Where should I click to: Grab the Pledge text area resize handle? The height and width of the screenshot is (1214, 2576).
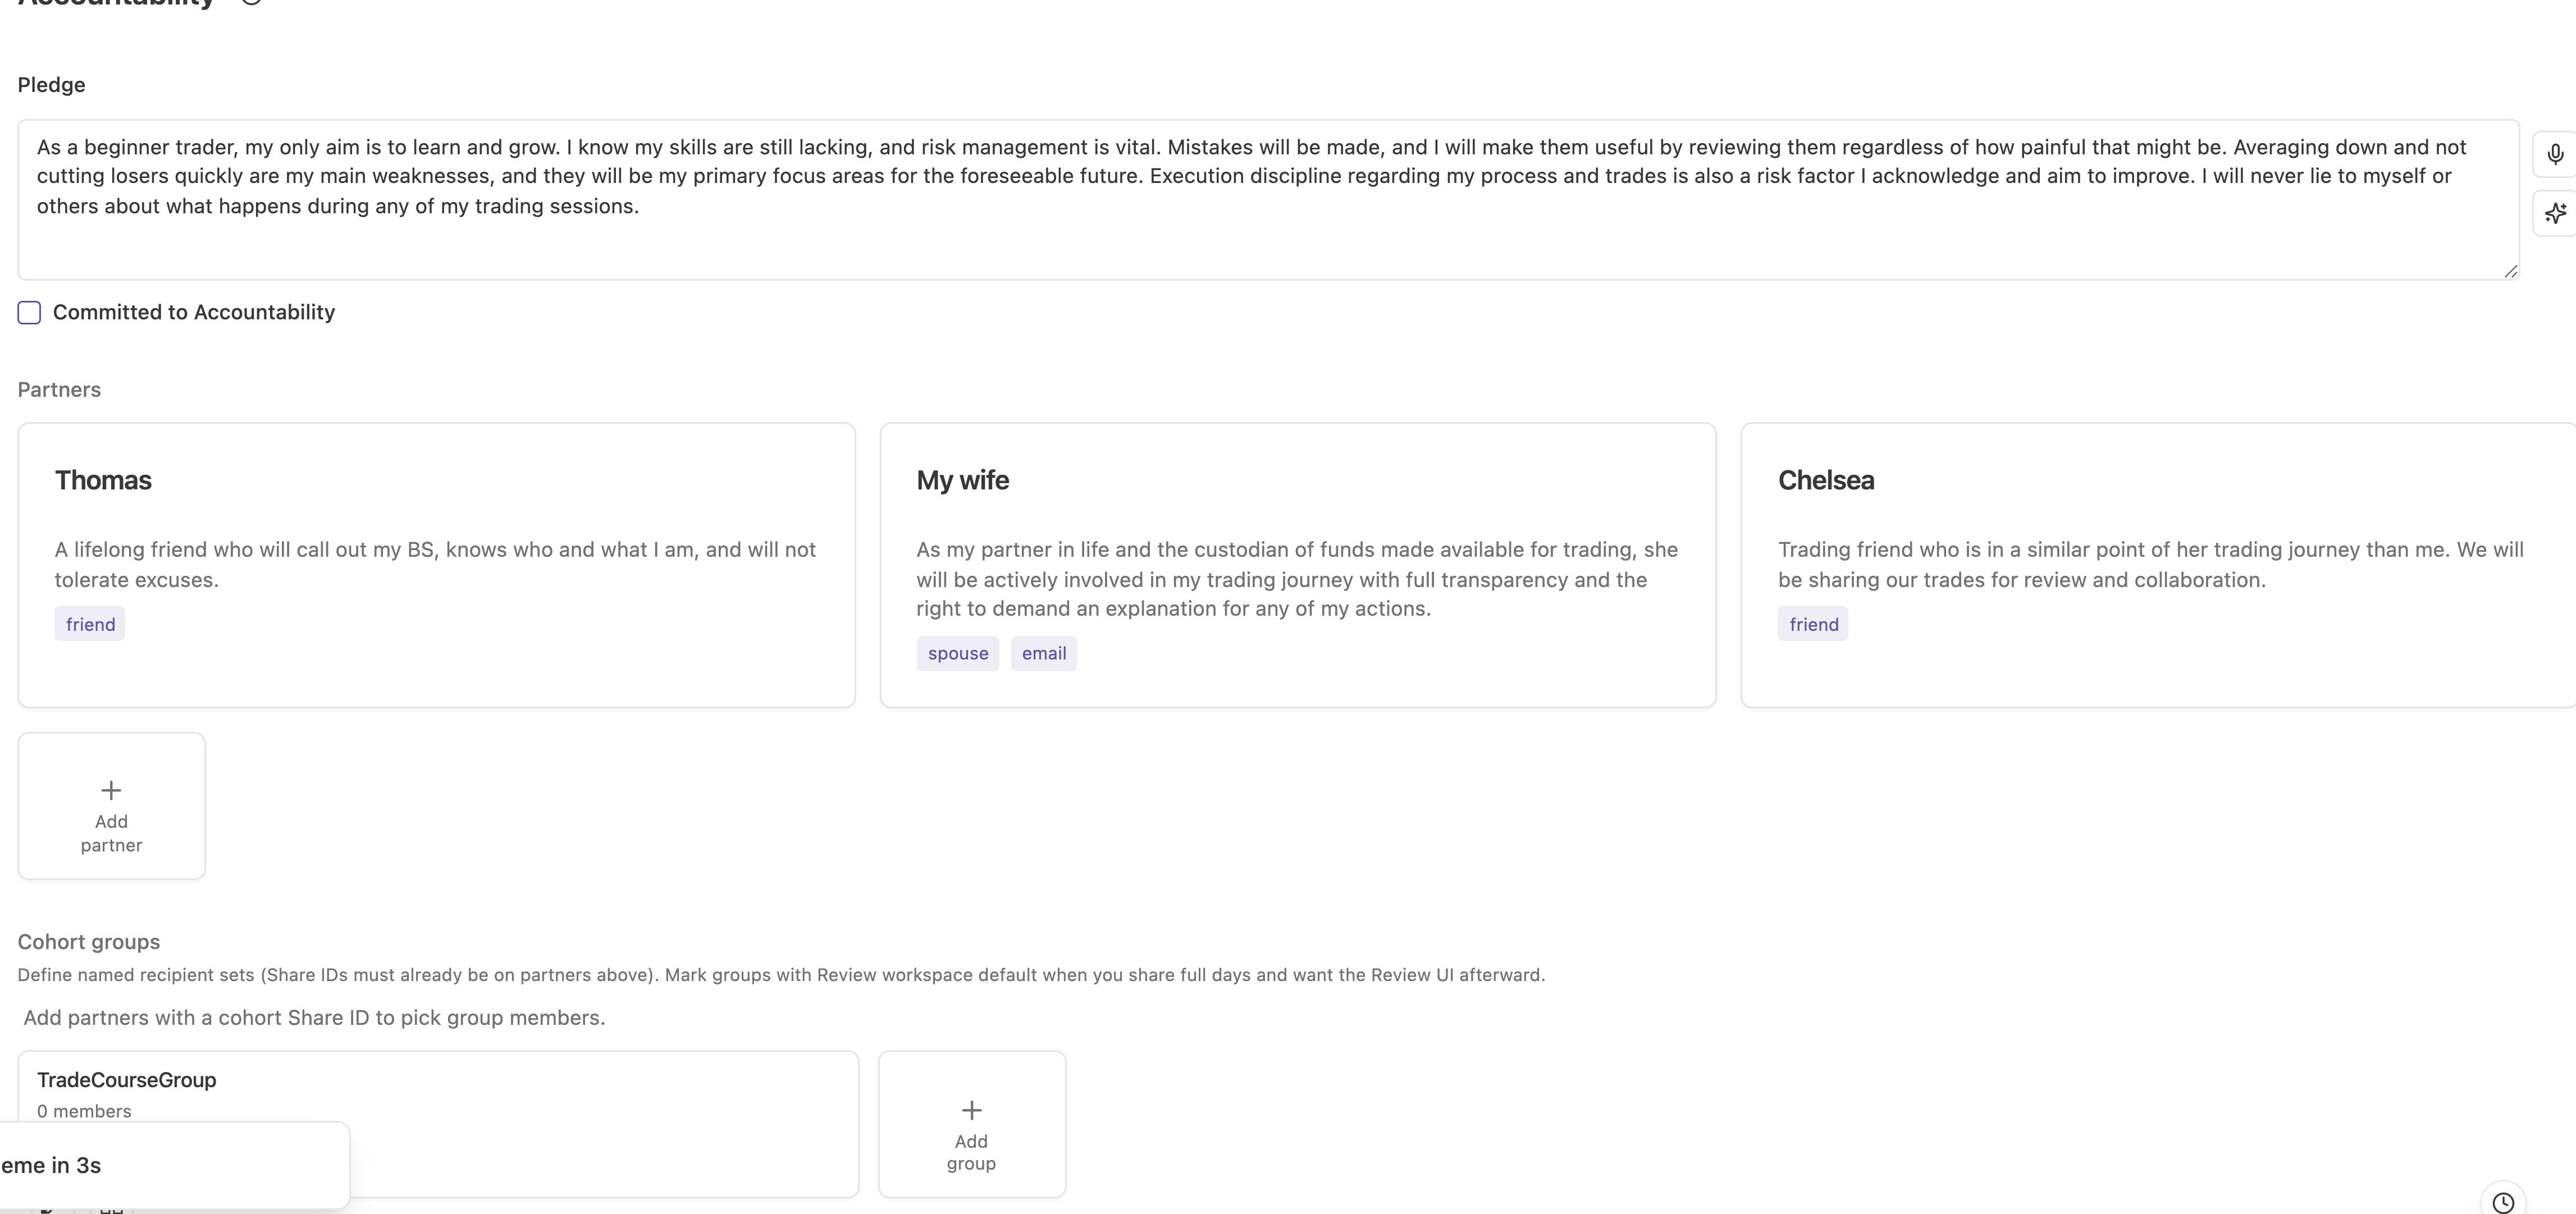click(x=2510, y=271)
